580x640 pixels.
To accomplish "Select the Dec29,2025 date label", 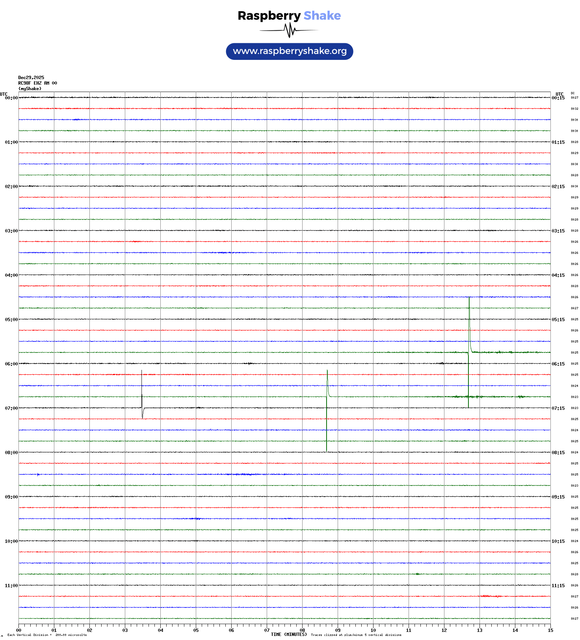I will 31,78.
